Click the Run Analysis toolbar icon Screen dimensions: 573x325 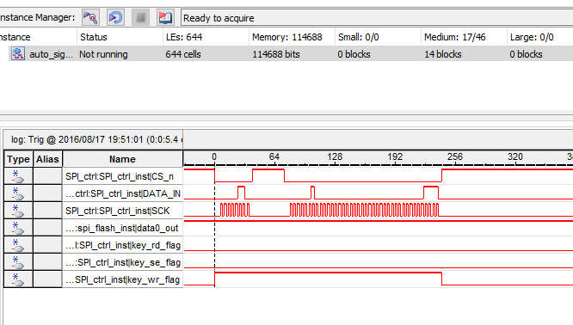coord(90,17)
